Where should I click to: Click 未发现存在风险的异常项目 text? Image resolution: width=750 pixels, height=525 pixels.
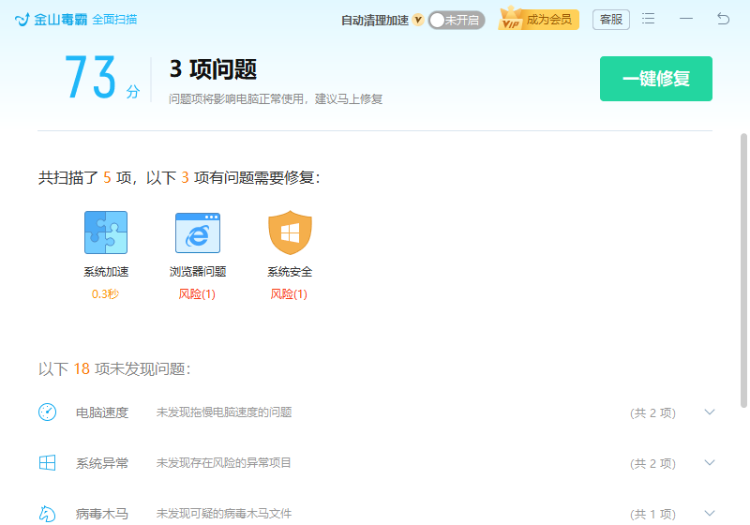tap(224, 463)
